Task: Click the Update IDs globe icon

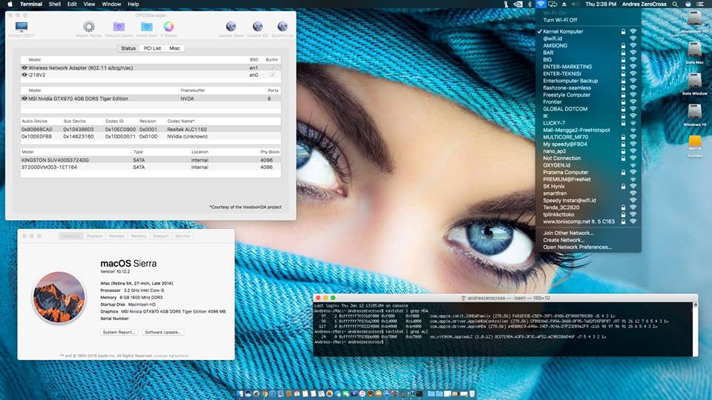Action: 257,27
